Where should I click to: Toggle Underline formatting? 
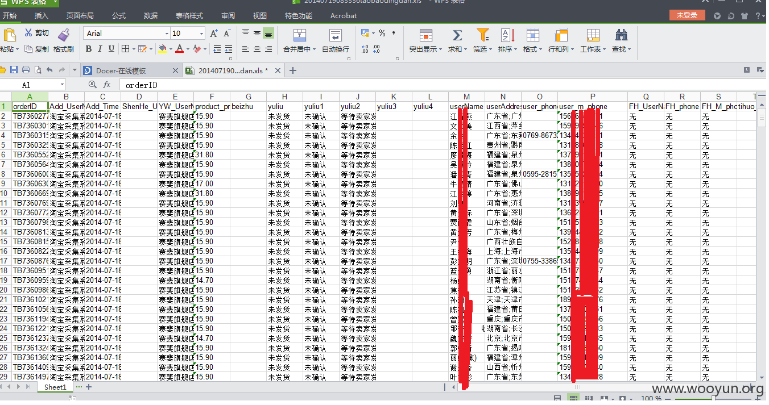click(111, 49)
